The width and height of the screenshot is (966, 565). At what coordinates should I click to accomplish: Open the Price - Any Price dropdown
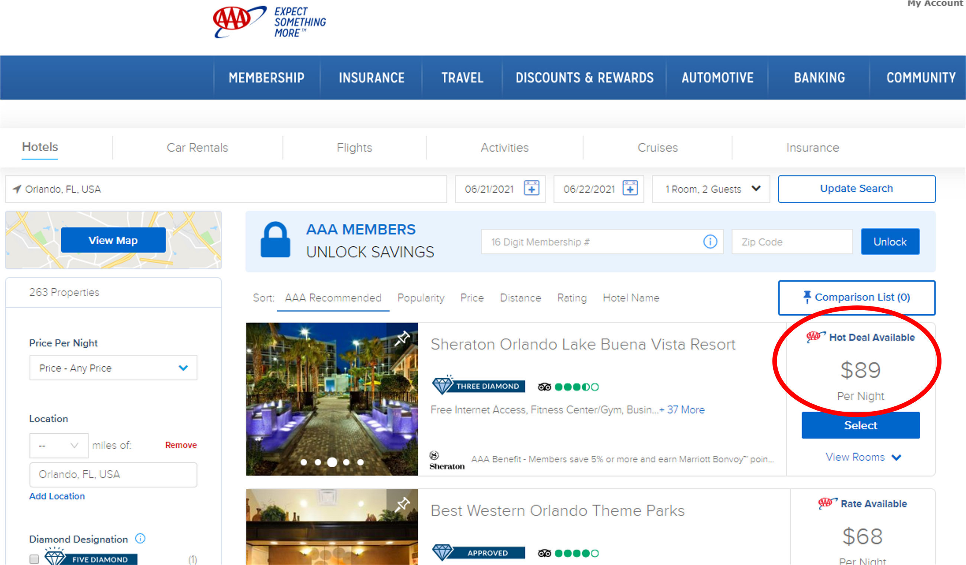(113, 368)
